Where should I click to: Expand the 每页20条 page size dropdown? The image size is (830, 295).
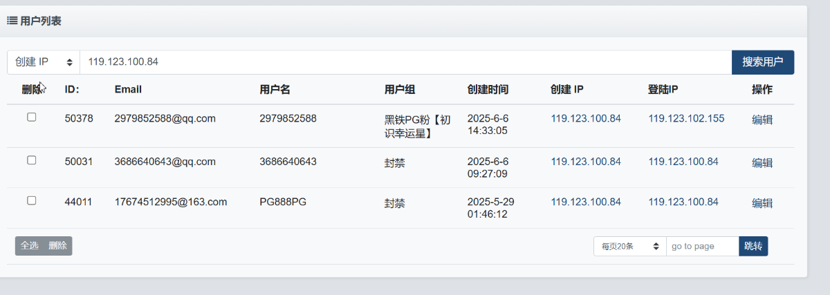click(x=629, y=246)
